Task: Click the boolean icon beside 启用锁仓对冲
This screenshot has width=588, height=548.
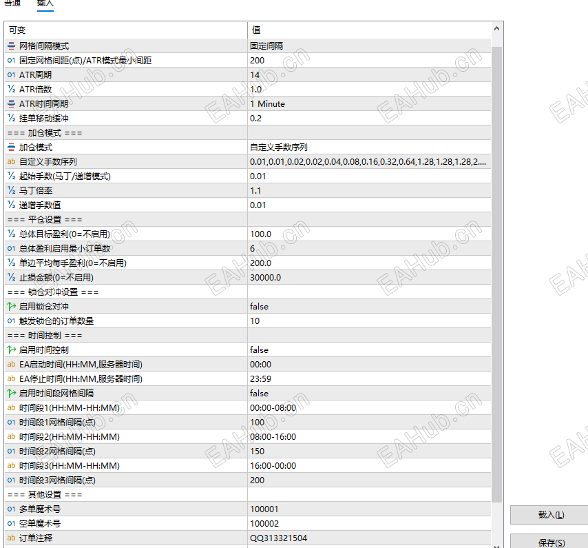Action: [11, 307]
